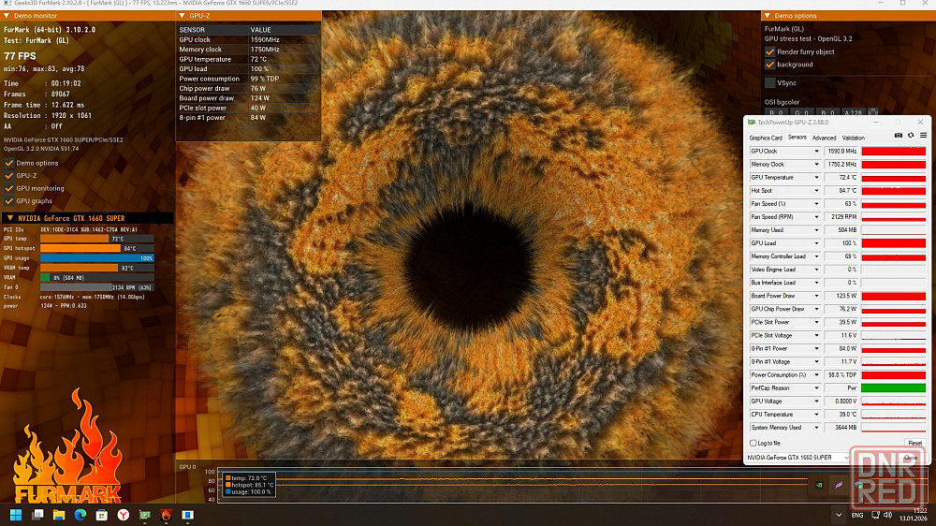Click the FurMark flame icon in taskbar
936x526 pixels.
coord(166,515)
